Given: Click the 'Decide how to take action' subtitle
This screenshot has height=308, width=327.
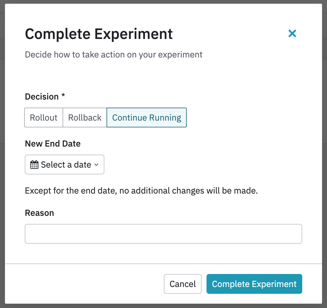Looking at the screenshot, I should [114, 55].
